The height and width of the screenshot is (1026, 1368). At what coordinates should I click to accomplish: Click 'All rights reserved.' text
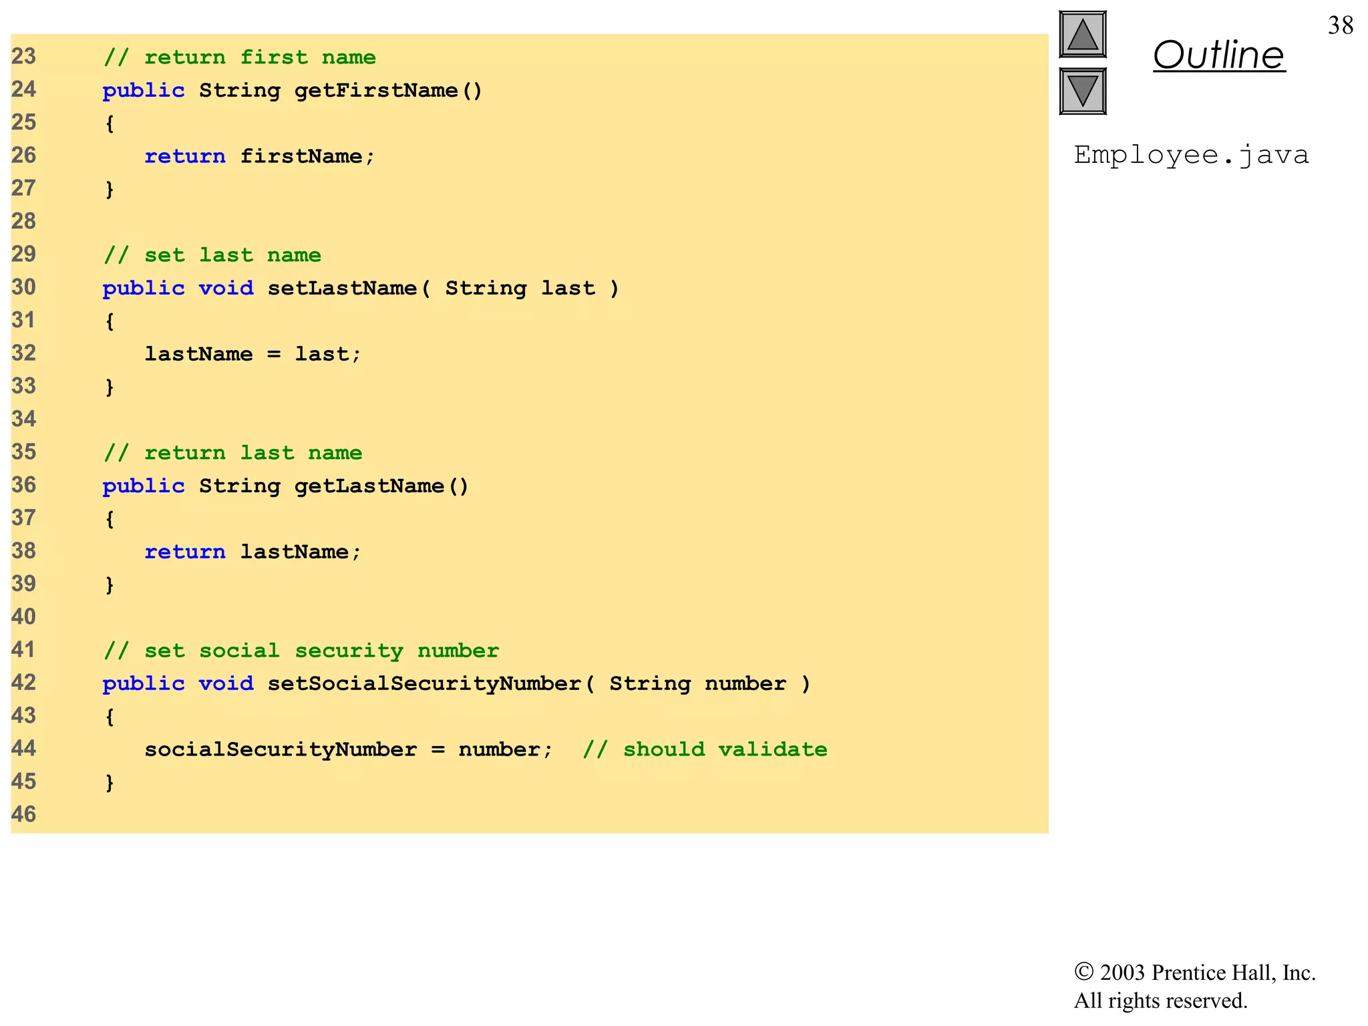(x=1160, y=1001)
